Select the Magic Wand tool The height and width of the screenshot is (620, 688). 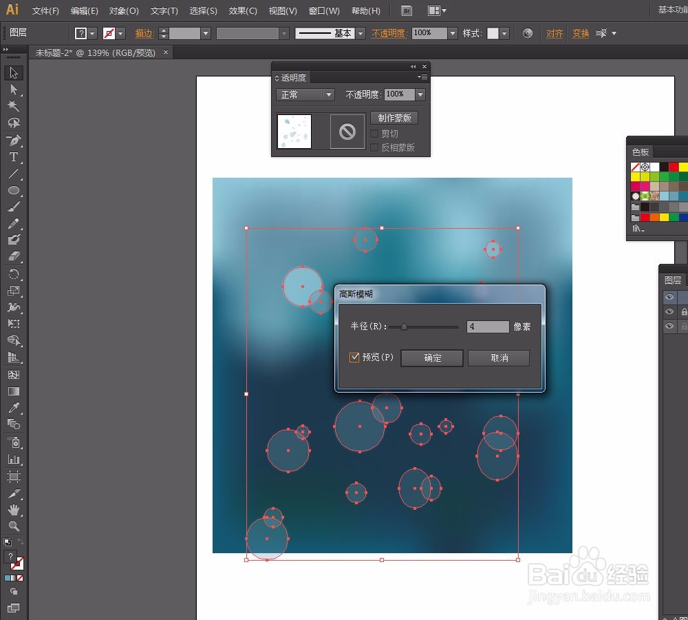click(14, 106)
